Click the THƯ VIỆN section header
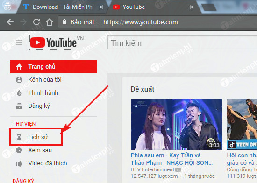 pyautogui.click(x=24, y=124)
